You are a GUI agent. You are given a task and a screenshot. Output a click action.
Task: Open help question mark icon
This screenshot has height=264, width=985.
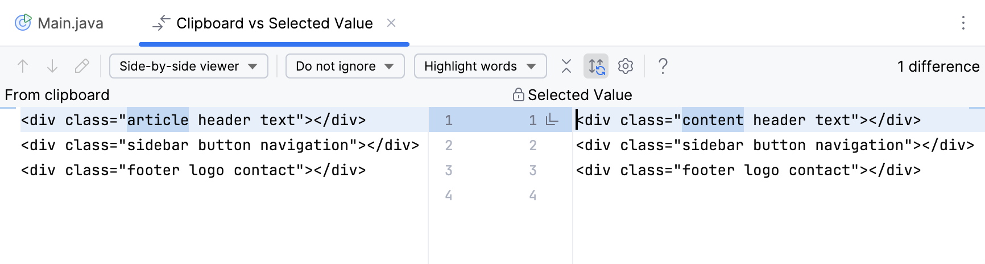tap(663, 67)
